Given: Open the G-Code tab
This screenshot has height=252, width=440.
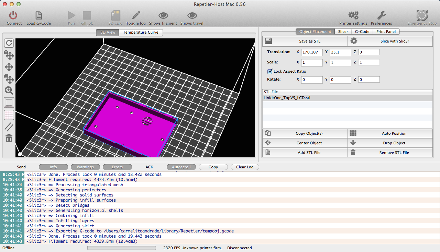Looking at the screenshot, I should [x=362, y=32].
